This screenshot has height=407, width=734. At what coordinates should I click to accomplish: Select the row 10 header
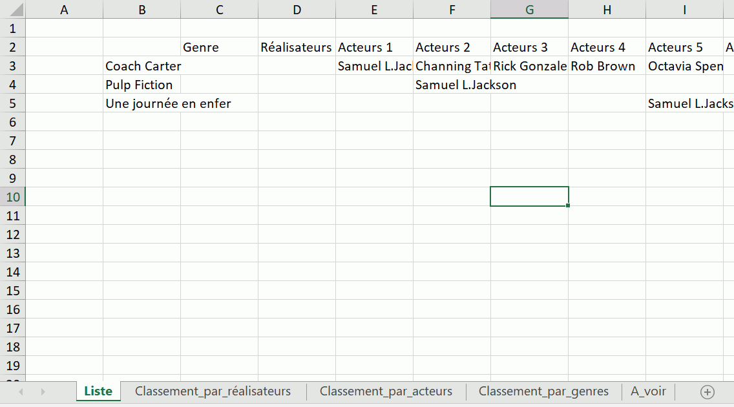point(12,197)
